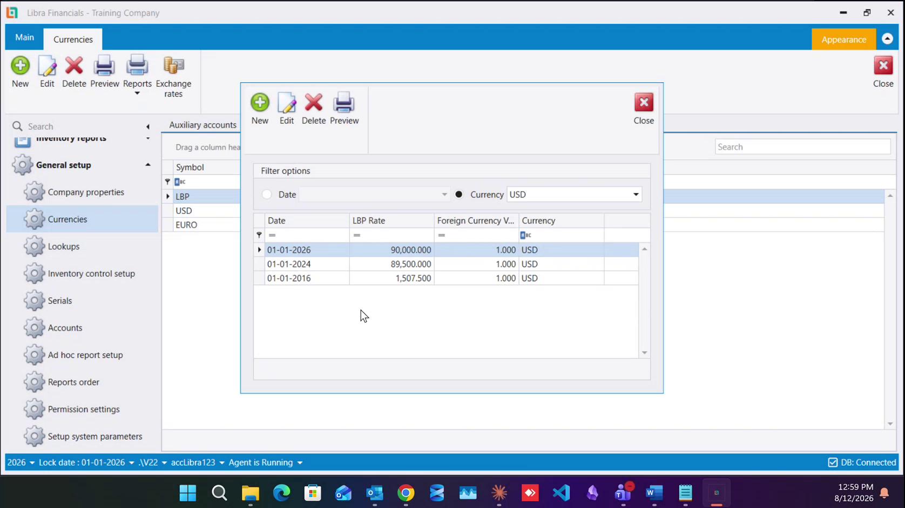Collapse the sidebar with the arrow

pyautogui.click(x=148, y=126)
